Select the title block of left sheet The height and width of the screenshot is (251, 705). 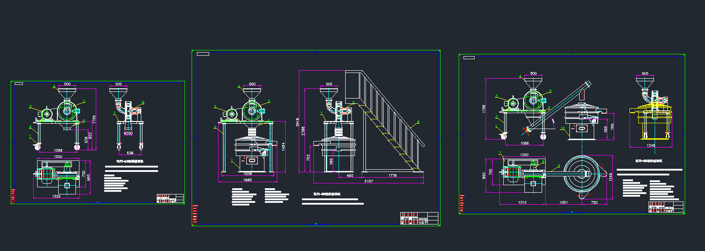pos(170,198)
